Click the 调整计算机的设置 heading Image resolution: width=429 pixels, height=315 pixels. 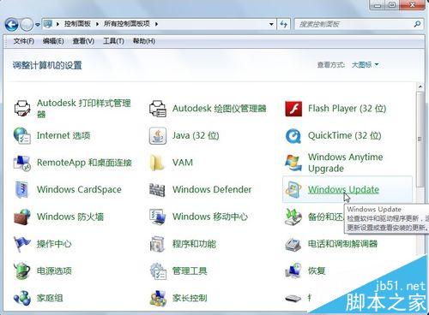tap(47, 65)
